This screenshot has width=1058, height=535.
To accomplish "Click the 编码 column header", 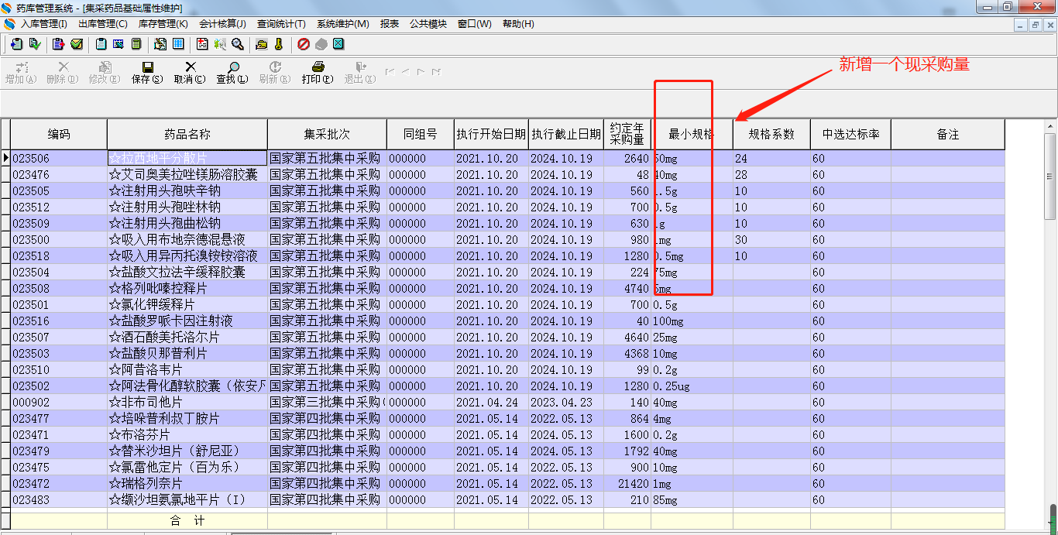I will (59, 134).
